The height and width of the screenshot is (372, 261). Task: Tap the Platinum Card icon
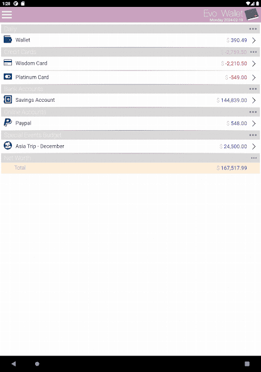click(x=8, y=77)
